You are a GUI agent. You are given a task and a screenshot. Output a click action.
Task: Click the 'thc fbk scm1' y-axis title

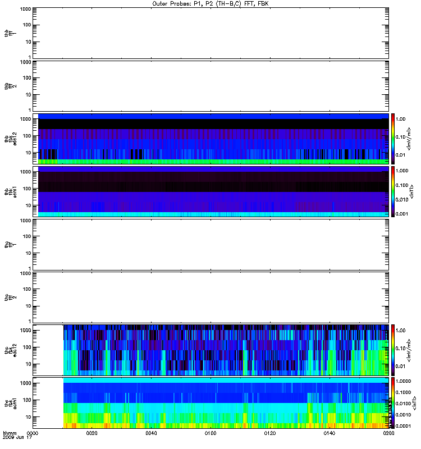click(10, 403)
